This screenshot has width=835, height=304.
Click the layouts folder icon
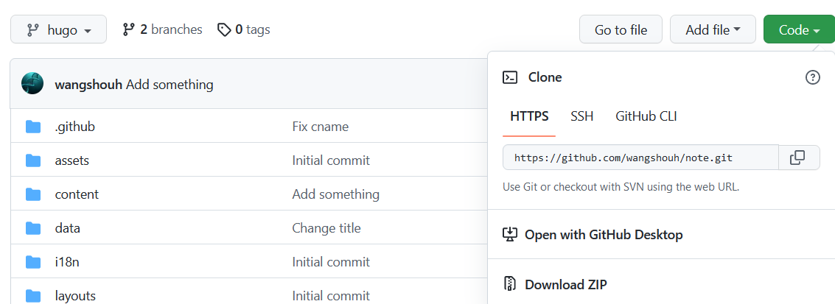click(33, 295)
